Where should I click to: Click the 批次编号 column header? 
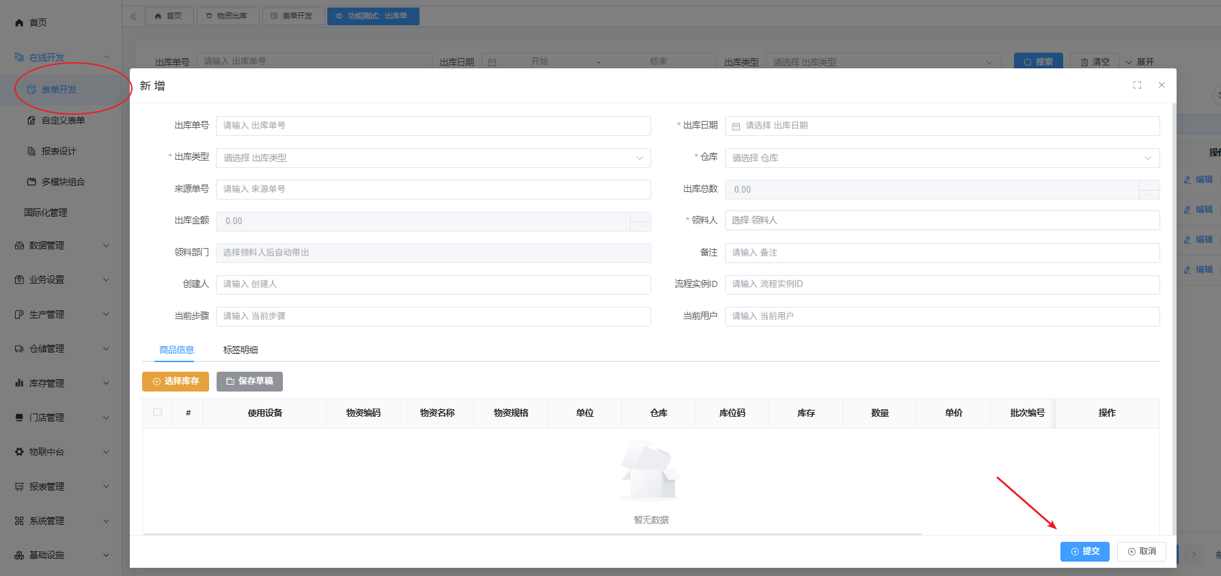1028,413
